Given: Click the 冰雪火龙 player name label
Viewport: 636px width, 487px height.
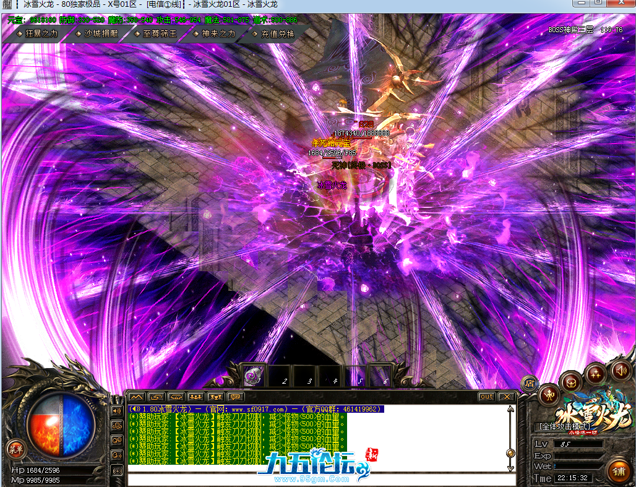Looking at the screenshot, I should (x=332, y=185).
